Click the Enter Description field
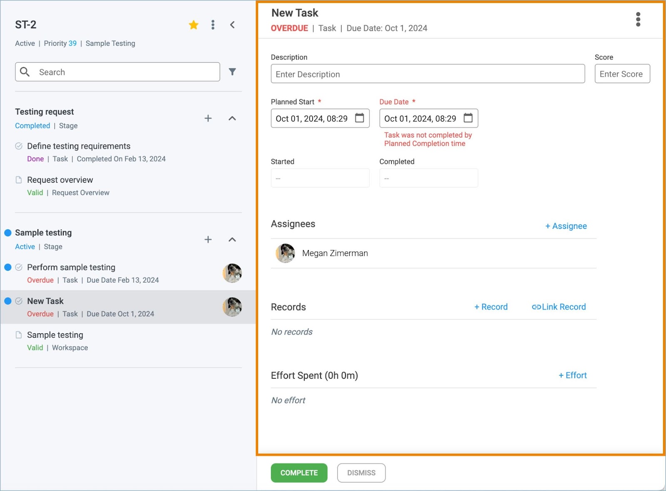Screen dimensions: 666x491 click(428, 74)
